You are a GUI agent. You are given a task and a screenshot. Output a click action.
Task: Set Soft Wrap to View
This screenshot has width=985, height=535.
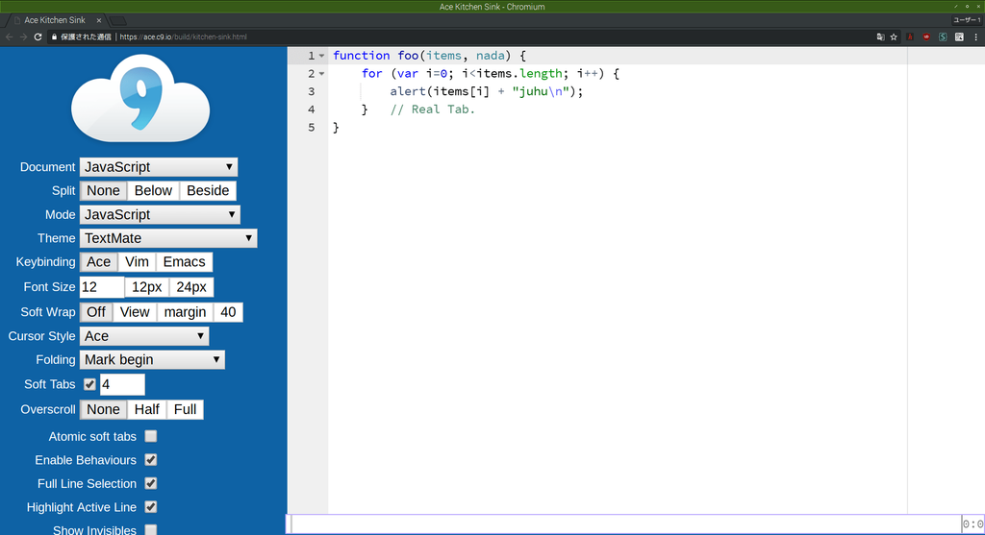click(x=135, y=312)
